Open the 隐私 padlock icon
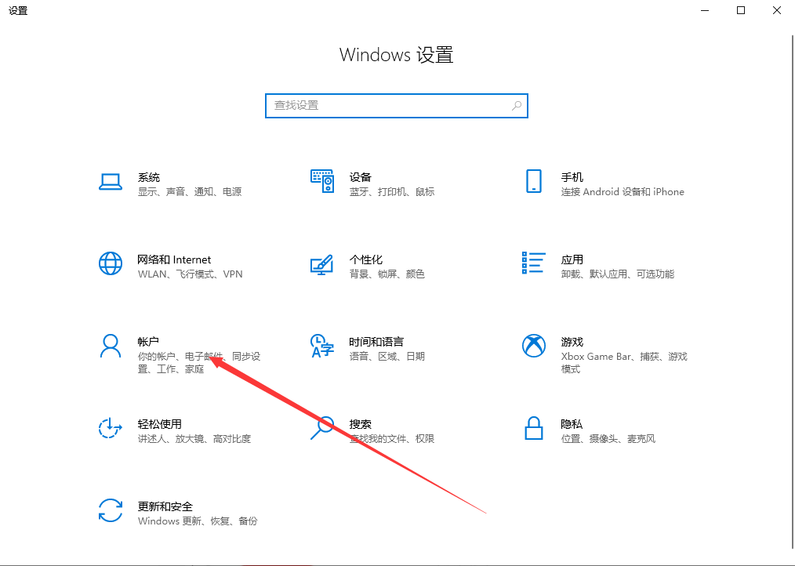Viewport: 795px width, 566px height. tap(534, 428)
